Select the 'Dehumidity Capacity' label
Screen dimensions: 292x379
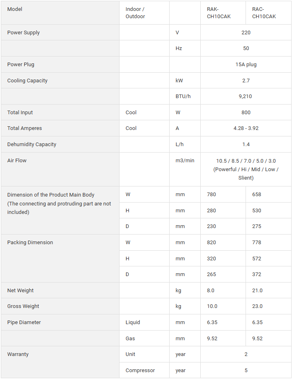click(32, 144)
